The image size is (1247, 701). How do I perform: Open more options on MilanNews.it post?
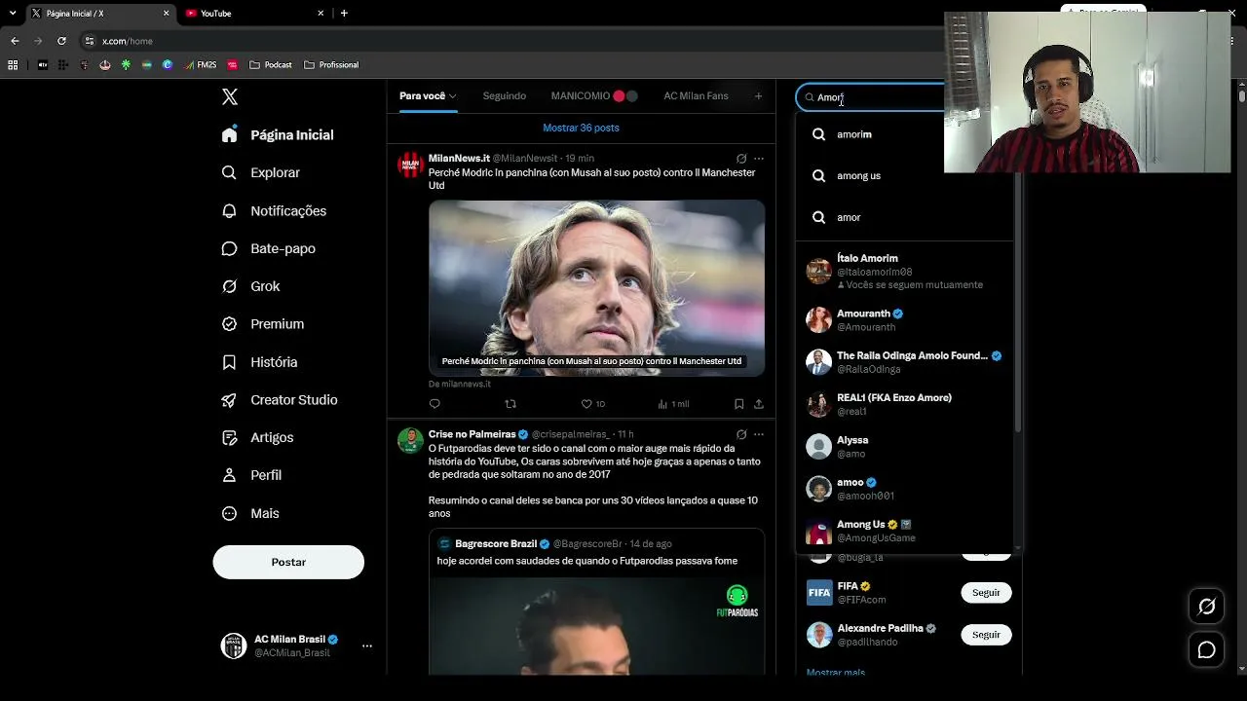759,159
